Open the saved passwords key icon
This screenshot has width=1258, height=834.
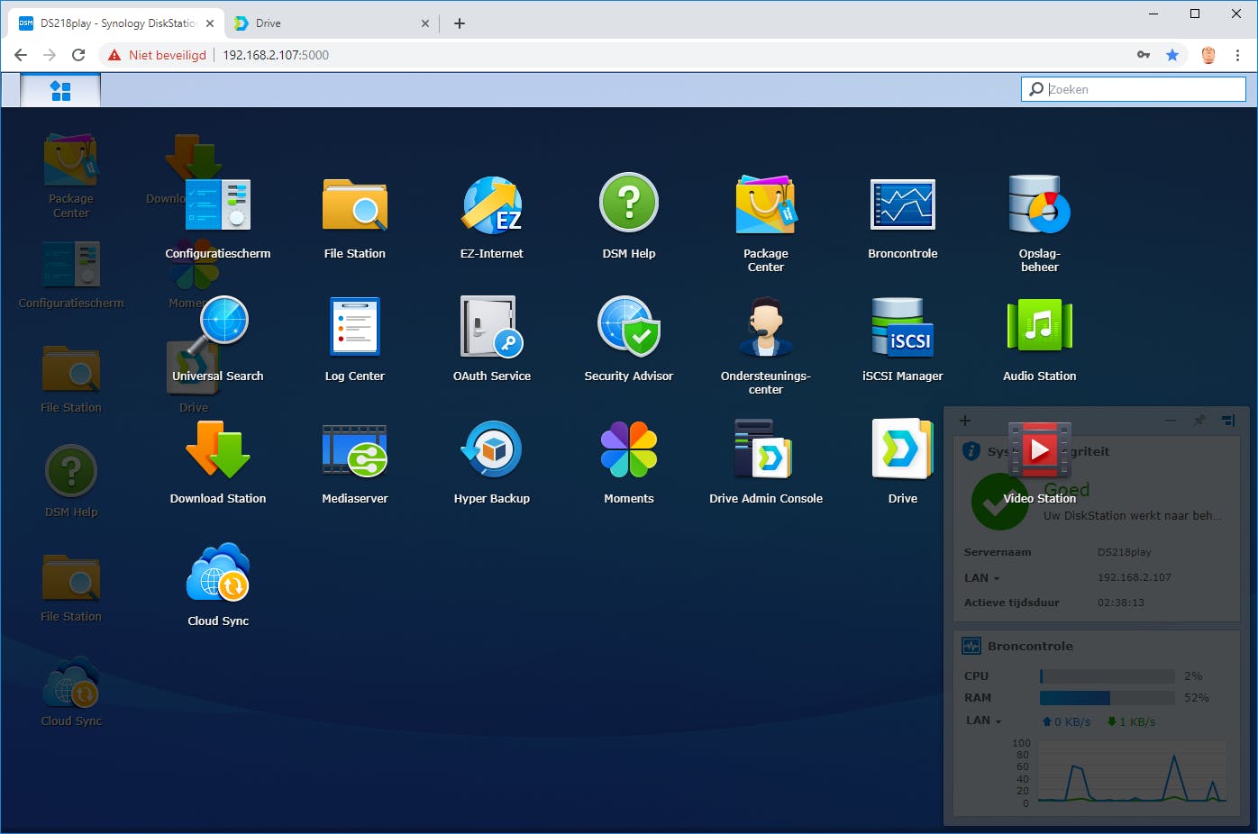click(x=1144, y=55)
